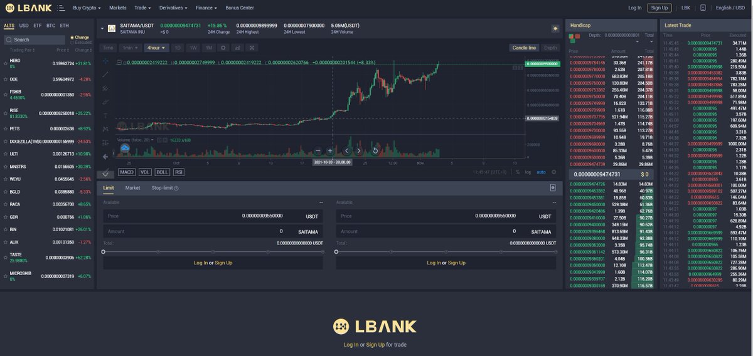The image size is (753, 356).
Task: Click chart zoom in plus button
Action: click(x=330, y=150)
